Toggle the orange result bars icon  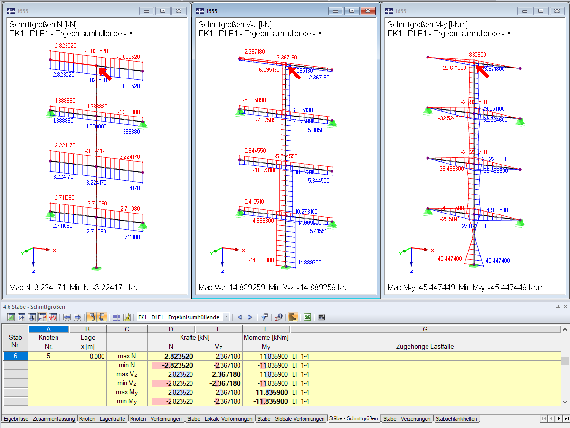[293, 317]
